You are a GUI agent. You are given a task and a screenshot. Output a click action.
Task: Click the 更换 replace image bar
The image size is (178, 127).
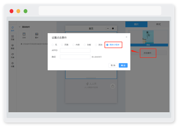click(x=148, y=45)
